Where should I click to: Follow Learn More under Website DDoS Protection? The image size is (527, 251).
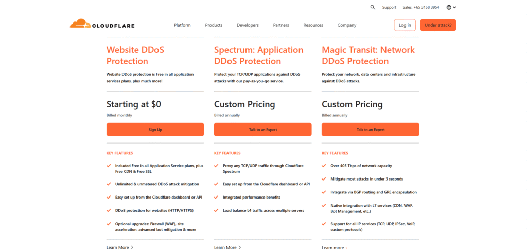(119, 247)
